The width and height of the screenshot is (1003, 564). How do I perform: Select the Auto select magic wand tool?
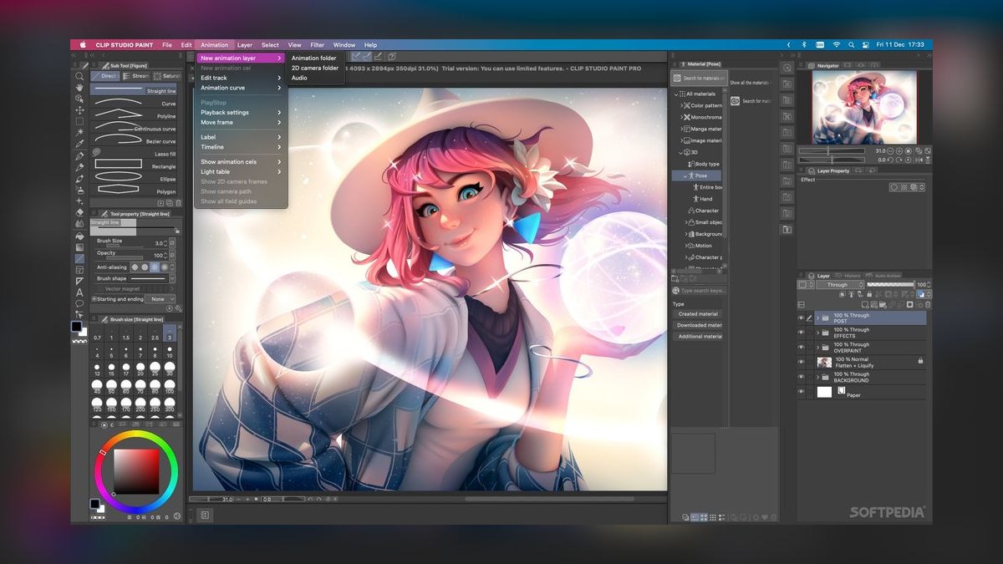(x=79, y=132)
